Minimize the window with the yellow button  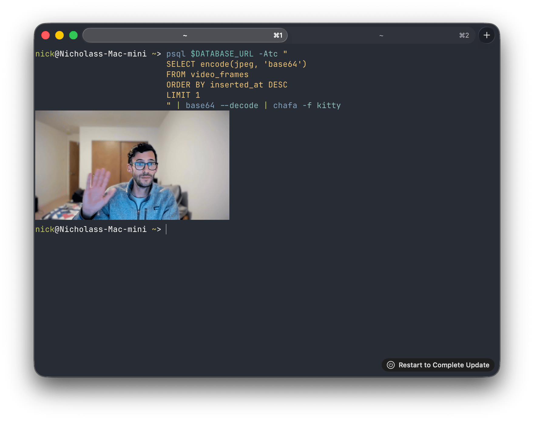[59, 35]
